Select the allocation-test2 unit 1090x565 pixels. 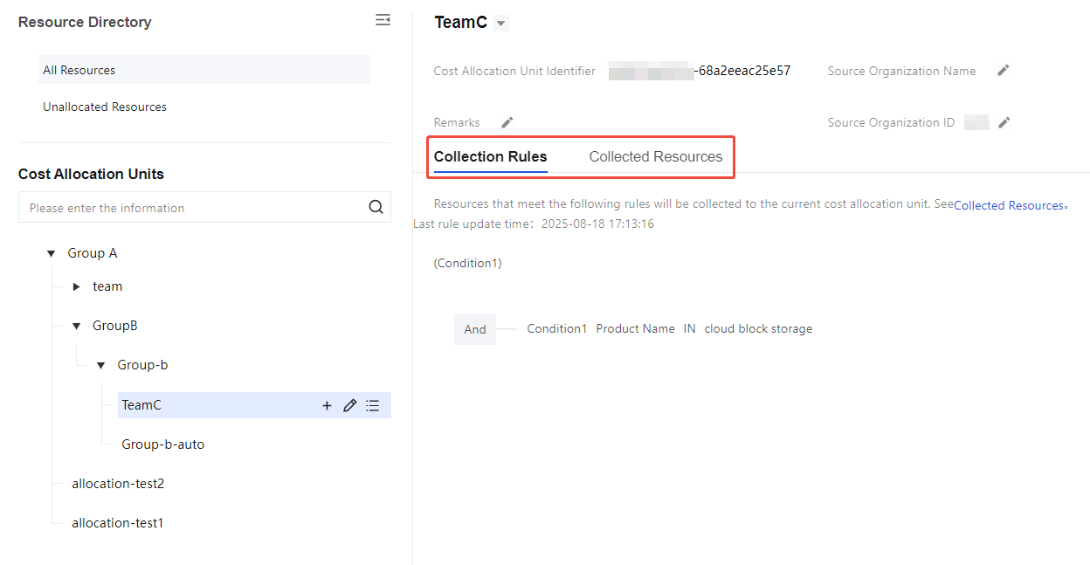[118, 484]
